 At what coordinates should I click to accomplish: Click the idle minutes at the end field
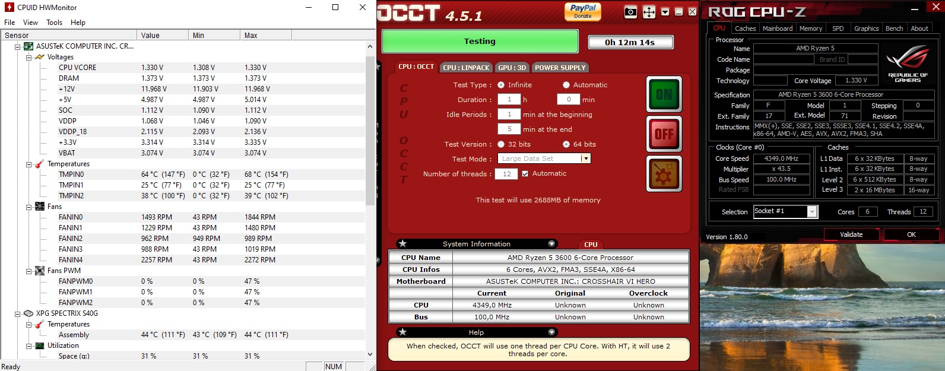(509, 129)
